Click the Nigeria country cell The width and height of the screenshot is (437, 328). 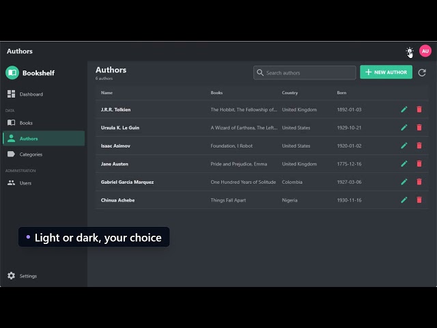coord(290,200)
